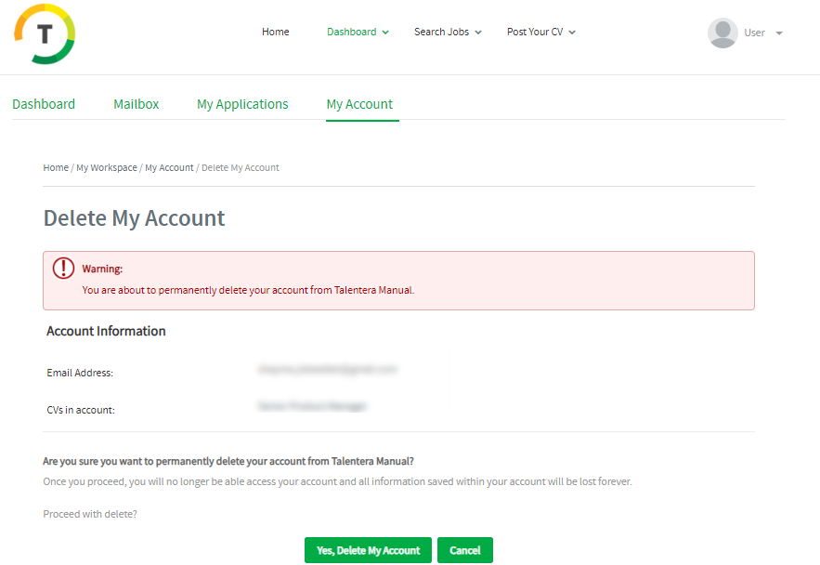Navigate to My Workspace breadcrumb
Screen dimensions: 820x565
(107, 167)
